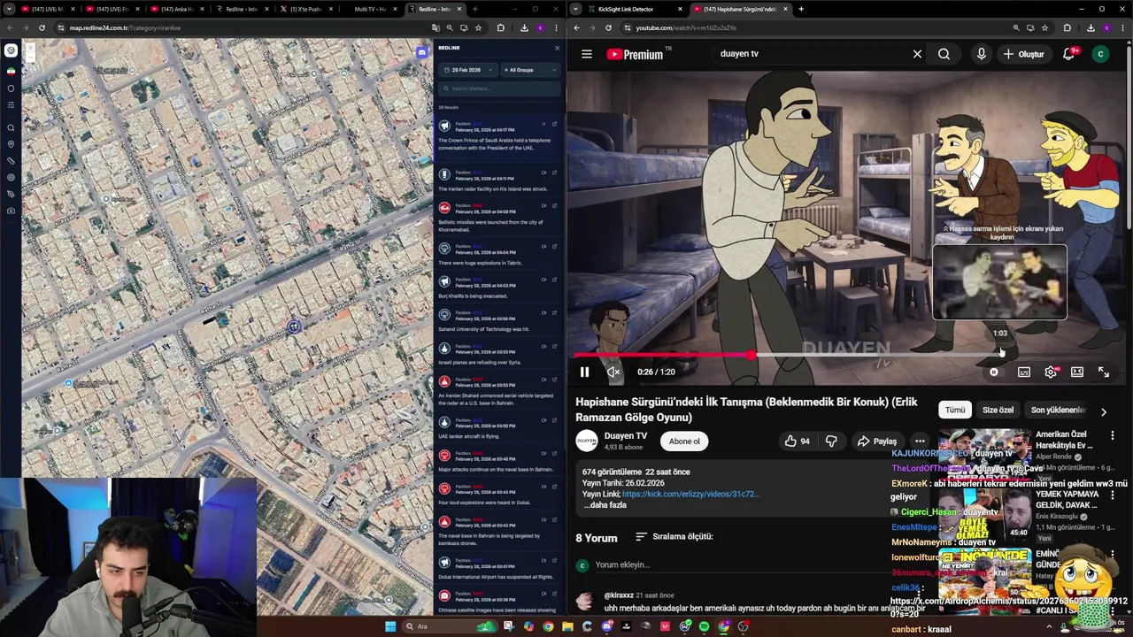The width and height of the screenshot is (1133, 637).
Task: Focus the Search Markers field
Action: pyautogui.click(x=500, y=88)
